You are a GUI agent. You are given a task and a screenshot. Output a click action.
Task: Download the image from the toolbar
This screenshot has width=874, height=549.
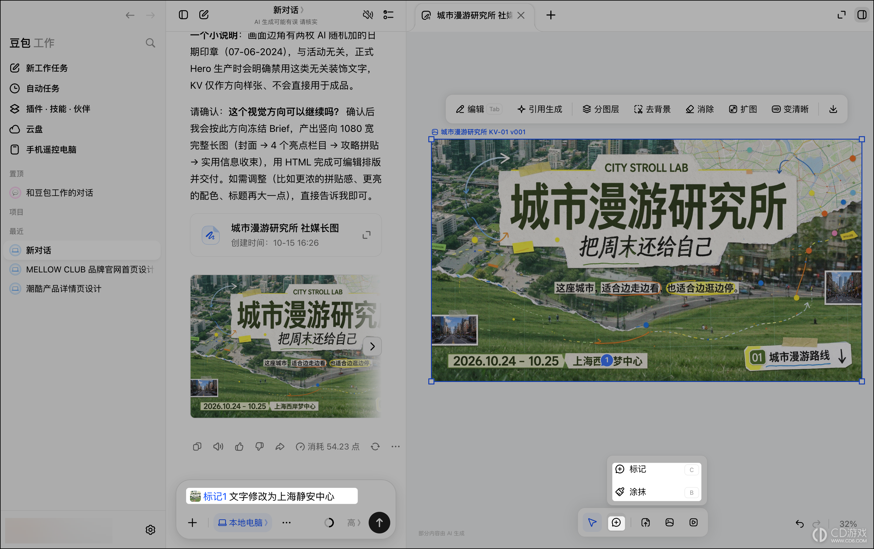click(x=833, y=109)
